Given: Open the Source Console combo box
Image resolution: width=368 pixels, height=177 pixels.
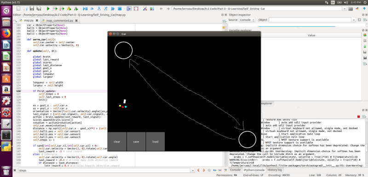Looking at the screenshot, I should (x=247, y=20).
